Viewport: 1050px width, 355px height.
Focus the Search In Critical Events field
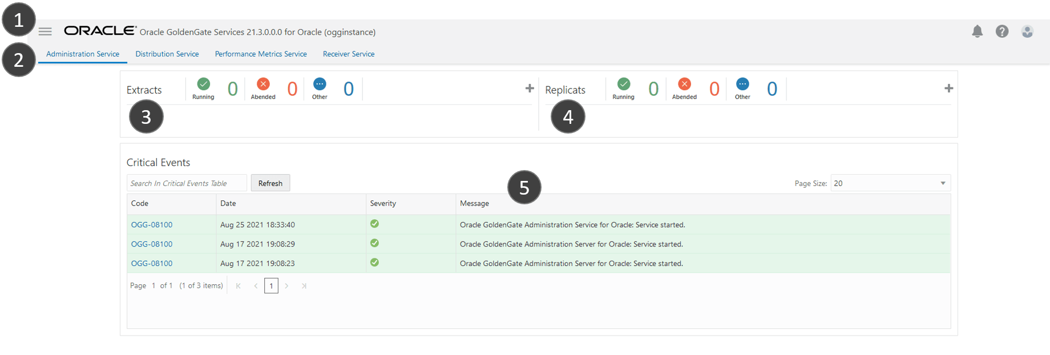(186, 183)
